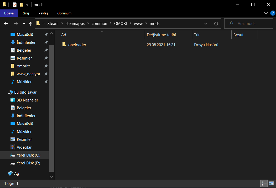Open pinned İndirilenler in quick access

click(26, 42)
